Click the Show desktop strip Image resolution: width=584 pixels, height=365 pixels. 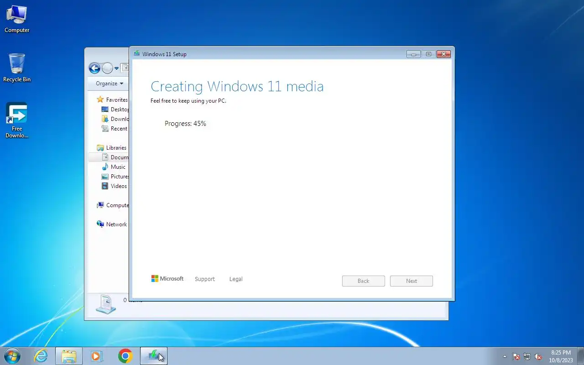pyautogui.click(x=580, y=356)
